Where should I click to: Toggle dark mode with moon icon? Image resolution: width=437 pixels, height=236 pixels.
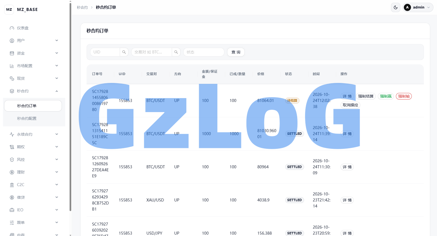click(x=396, y=7)
